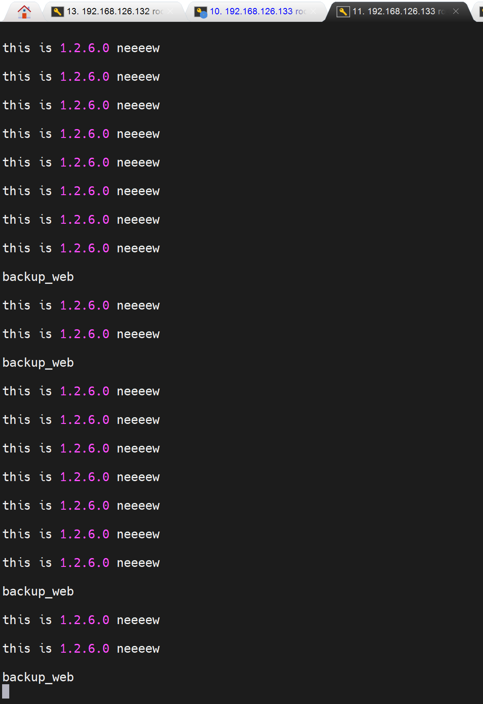Open the partially visible tab at far right
This screenshot has width=483, height=704.
pos(479,11)
